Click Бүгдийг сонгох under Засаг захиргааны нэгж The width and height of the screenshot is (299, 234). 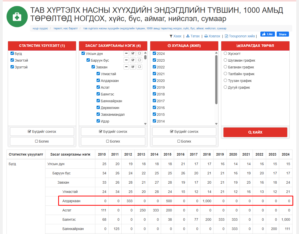pyautogui.click(x=113, y=132)
